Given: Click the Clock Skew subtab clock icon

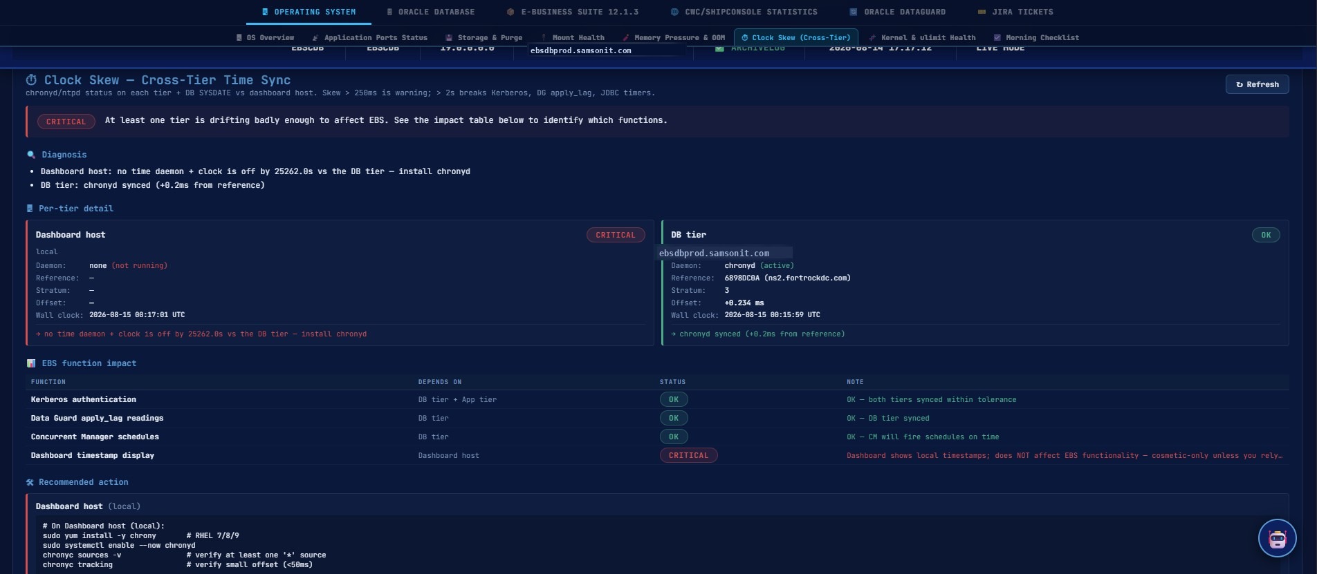Looking at the screenshot, I should 745,37.
